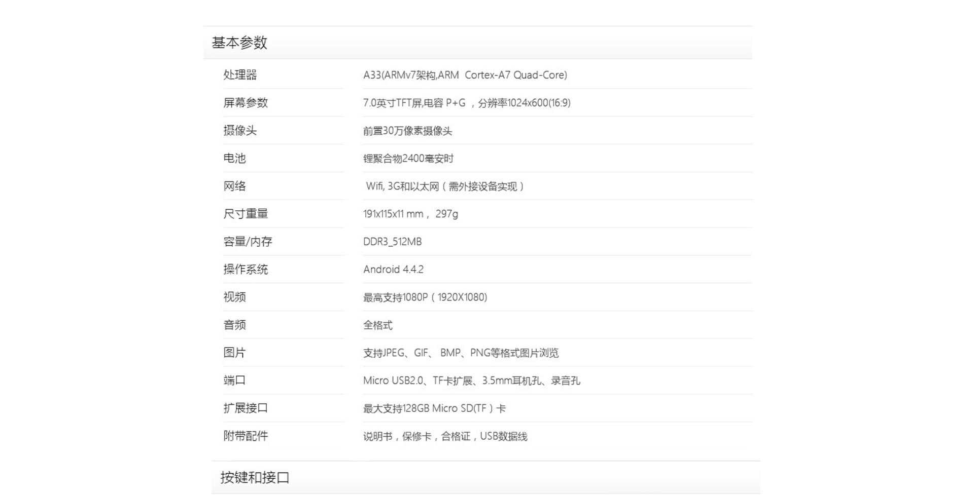This screenshot has width=974, height=495.
Task: Select the 最高支持1080P video value
Action: coord(425,297)
